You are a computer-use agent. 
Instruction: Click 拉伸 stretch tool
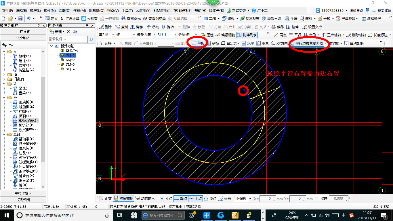[x=293, y=27]
